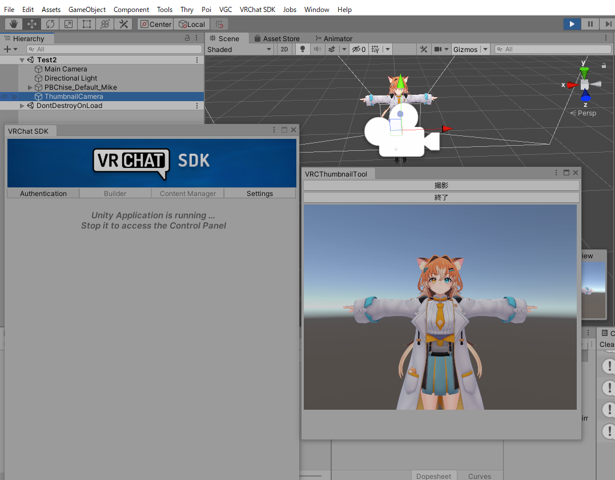
Task: Switch to the Animator tab
Action: pos(334,38)
